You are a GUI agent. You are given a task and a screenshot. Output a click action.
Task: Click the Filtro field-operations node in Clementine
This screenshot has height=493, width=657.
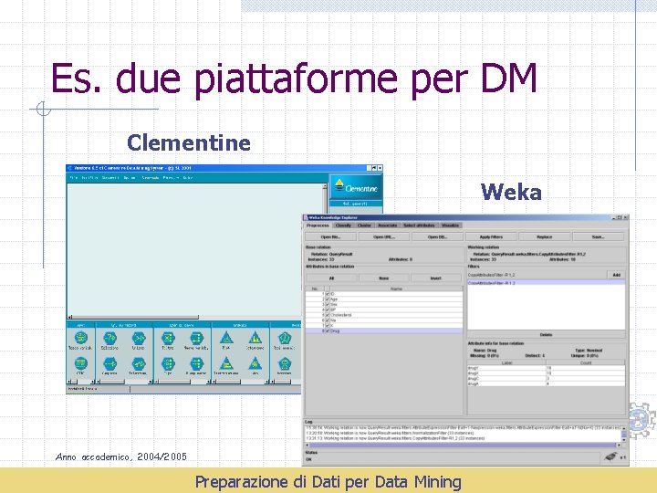click(168, 338)
